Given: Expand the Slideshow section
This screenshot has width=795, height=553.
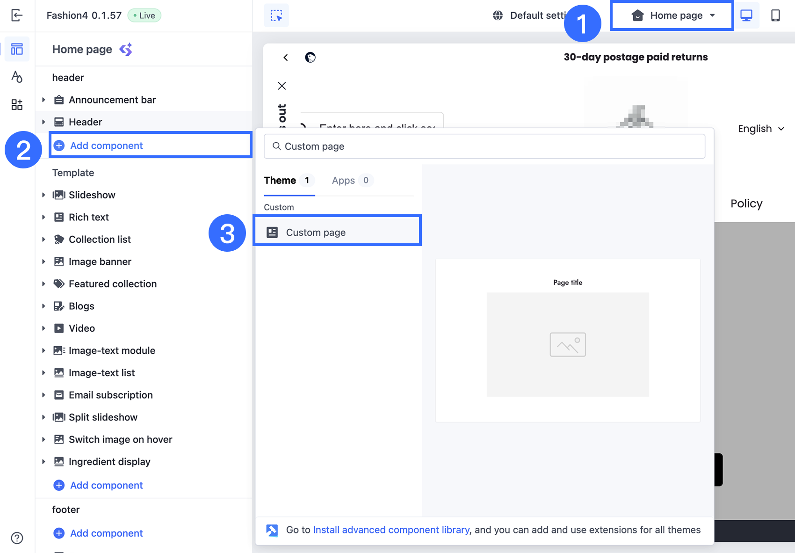Looking at the screenshot, I should 43,195.
